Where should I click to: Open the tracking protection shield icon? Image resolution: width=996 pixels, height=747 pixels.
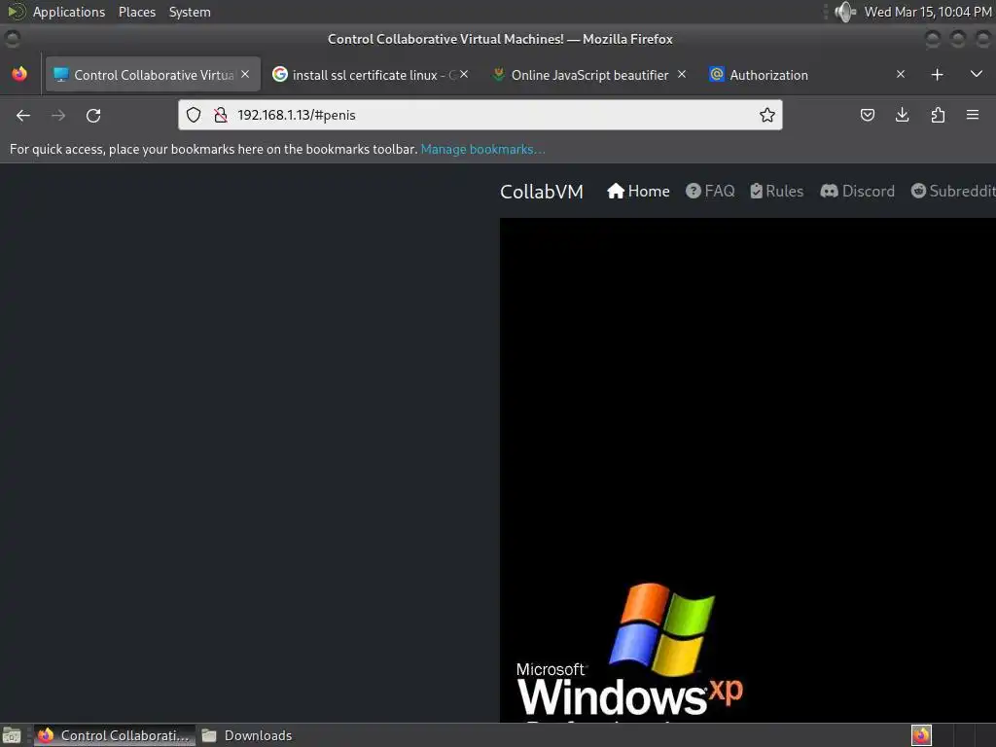click(x=194, y=115)
